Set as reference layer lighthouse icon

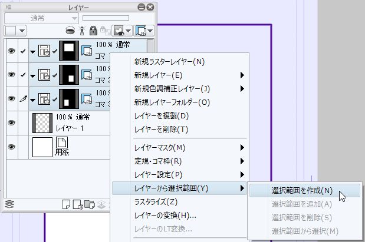pos(82,31)
